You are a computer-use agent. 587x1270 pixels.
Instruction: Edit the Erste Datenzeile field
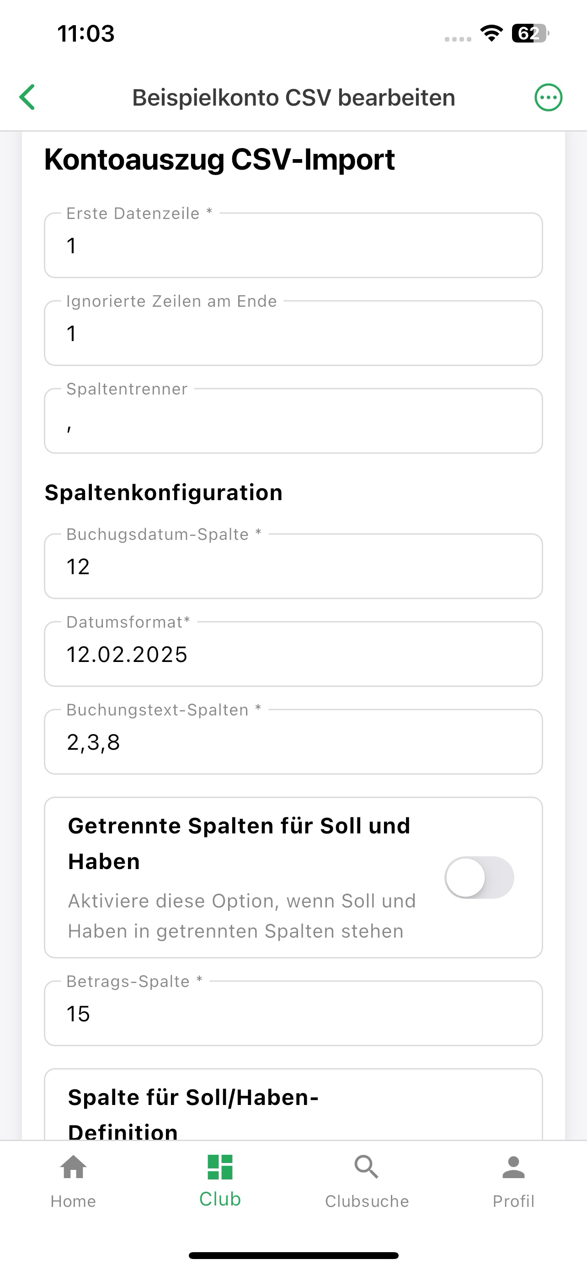293,245
